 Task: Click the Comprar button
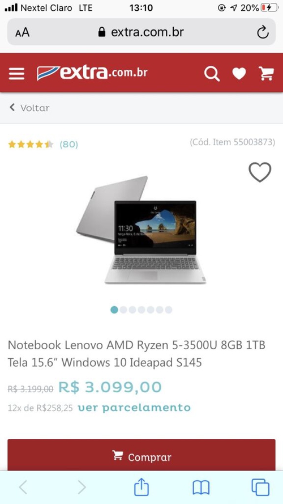click(141, 455)
